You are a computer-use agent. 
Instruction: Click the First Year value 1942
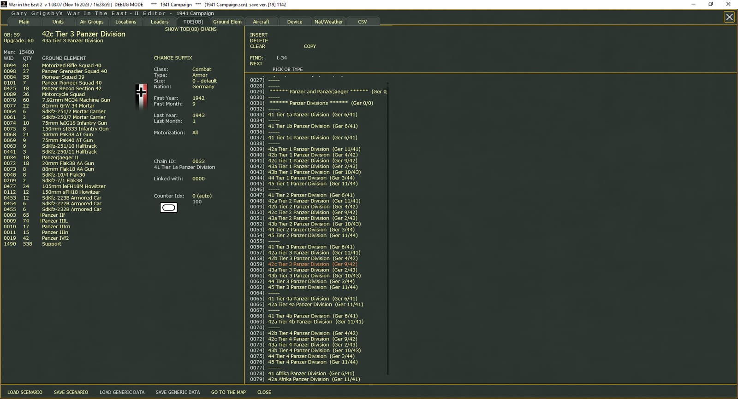tap(198, 98)
